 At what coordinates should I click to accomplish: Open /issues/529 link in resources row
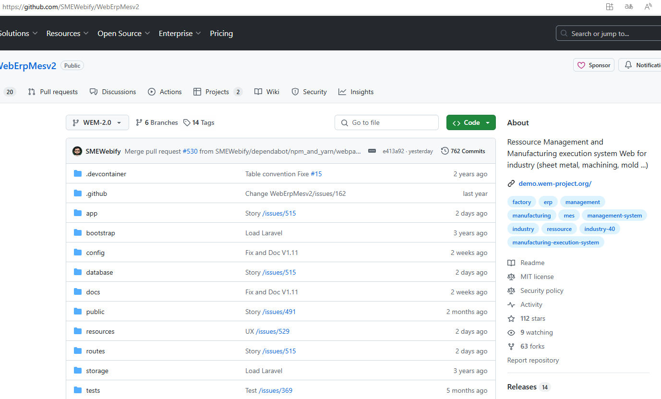273,331
